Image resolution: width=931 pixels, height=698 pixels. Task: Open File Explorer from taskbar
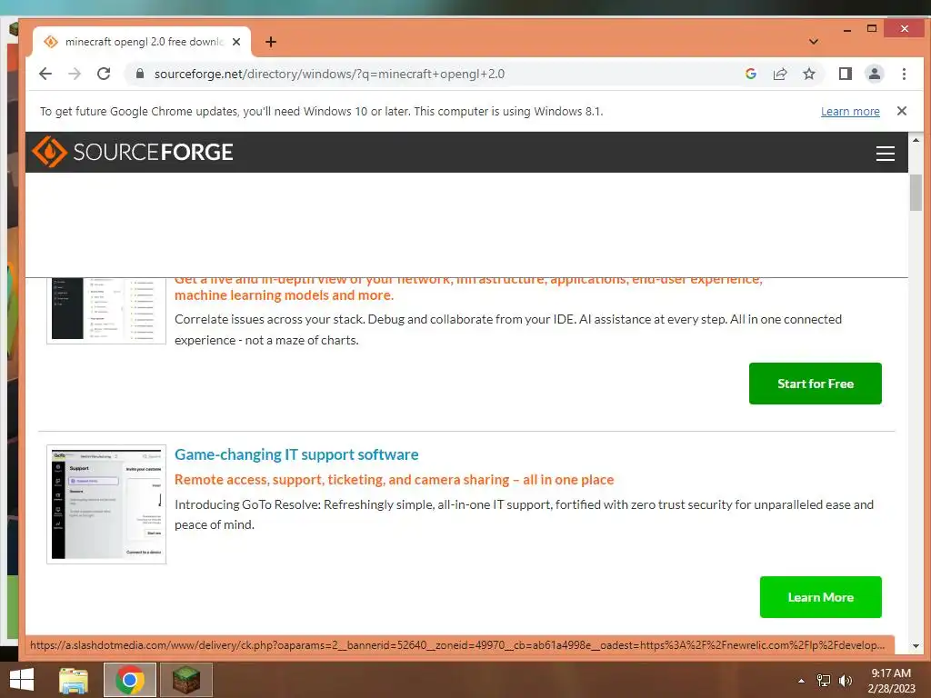(x=74, y=680)
